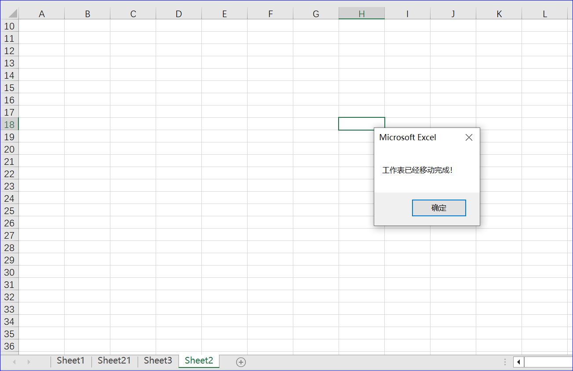Select column J header
Screen dimensions: 573x371
pos(453,14)
